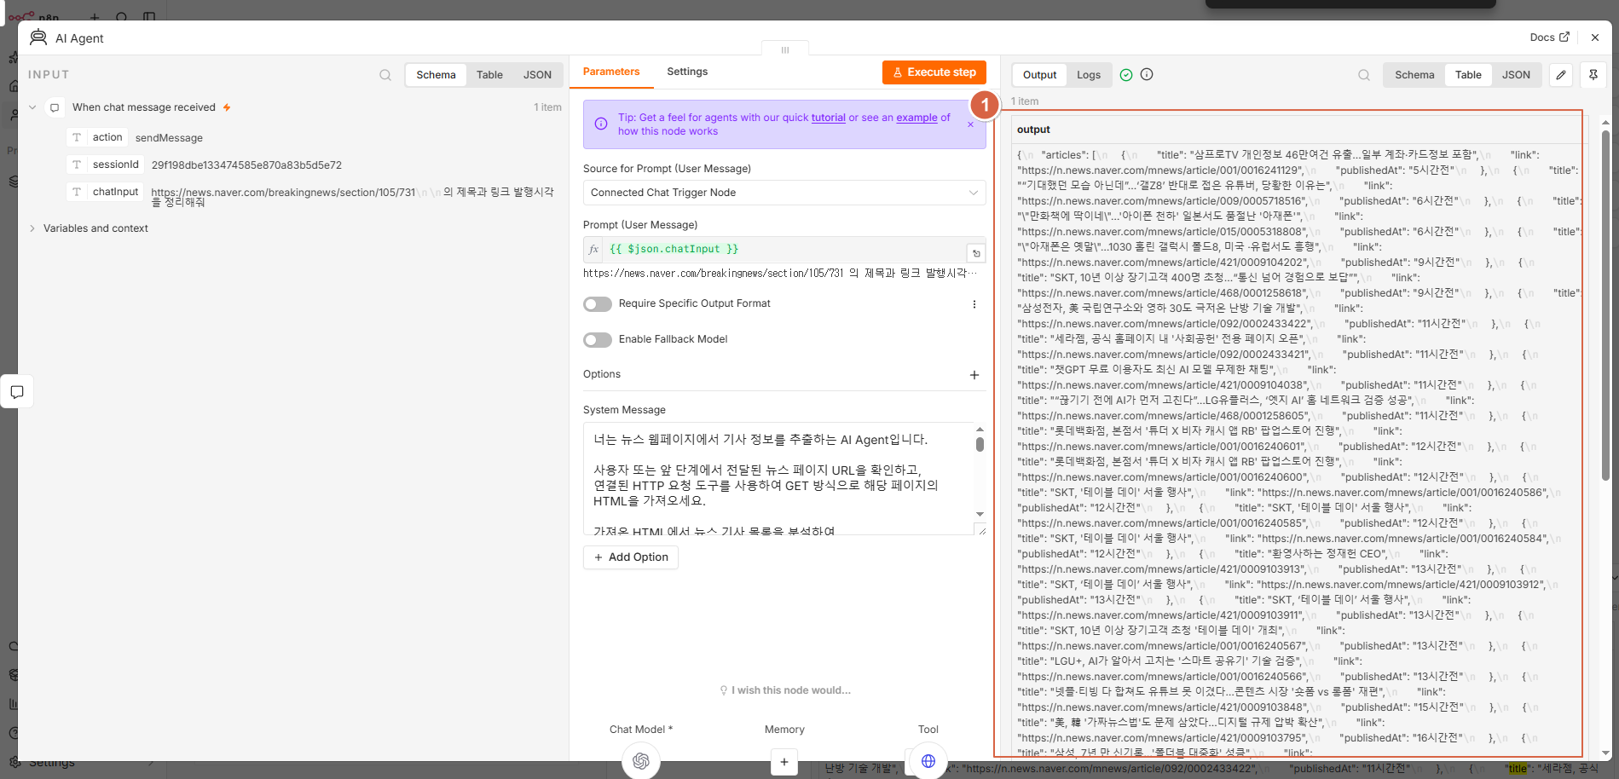The height and width of the screenshot is (779, 1619).
Task: Expand Variables and context section
Action: click(x=32, y=228)
